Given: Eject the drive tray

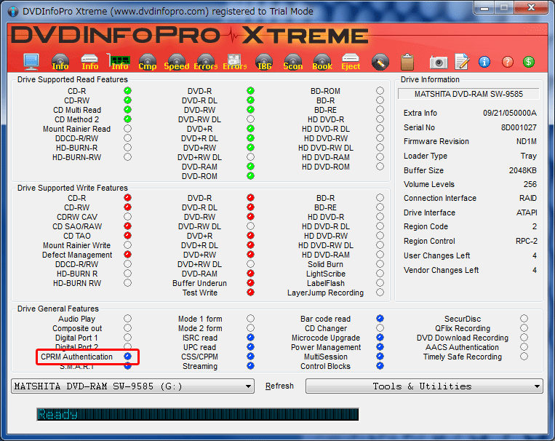Looking at the screenshot, I should (351, 62).
